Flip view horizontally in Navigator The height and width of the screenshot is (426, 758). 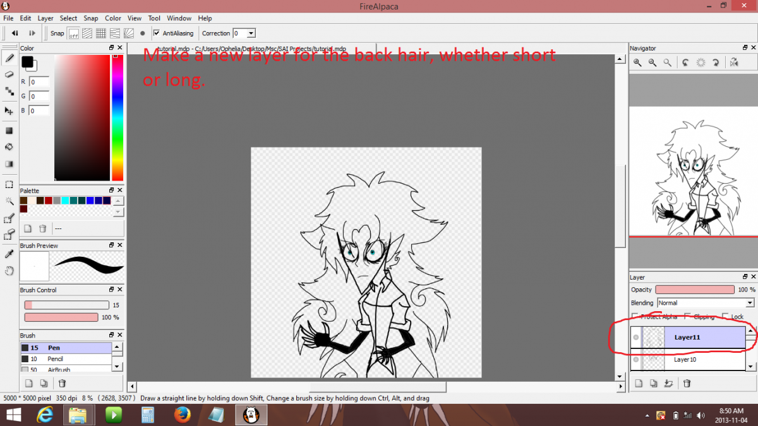pyautogui.click(x=733, y=62)
